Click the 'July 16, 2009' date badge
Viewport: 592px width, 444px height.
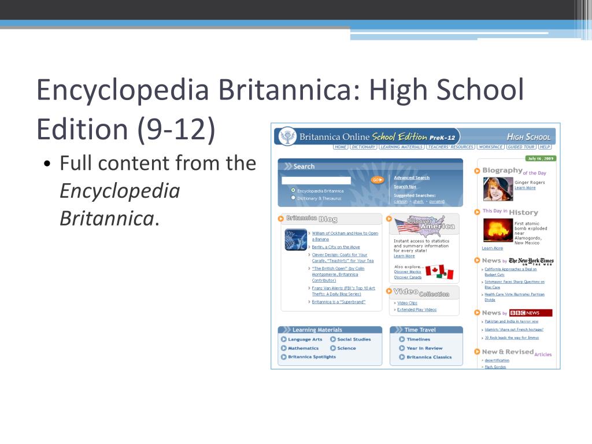(541, 158)
